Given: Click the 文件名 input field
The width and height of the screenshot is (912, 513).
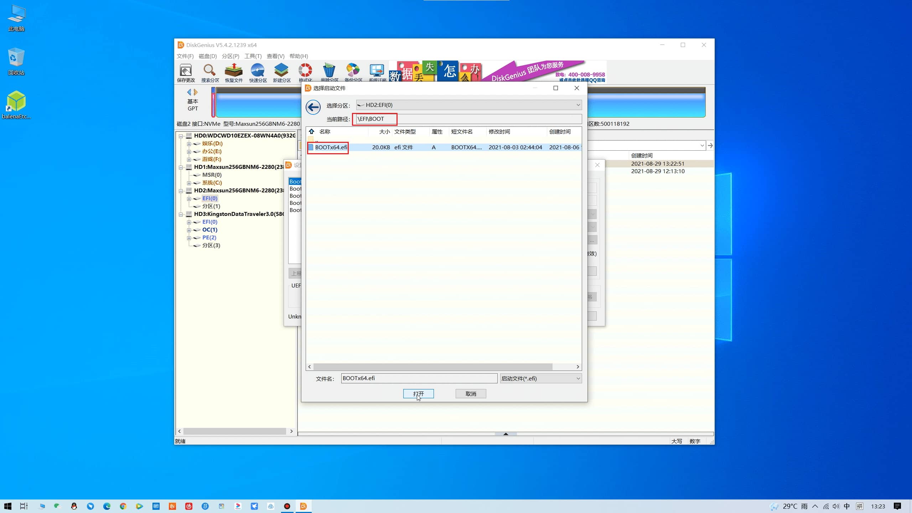Looking at the screenshot, I should 419,378.
